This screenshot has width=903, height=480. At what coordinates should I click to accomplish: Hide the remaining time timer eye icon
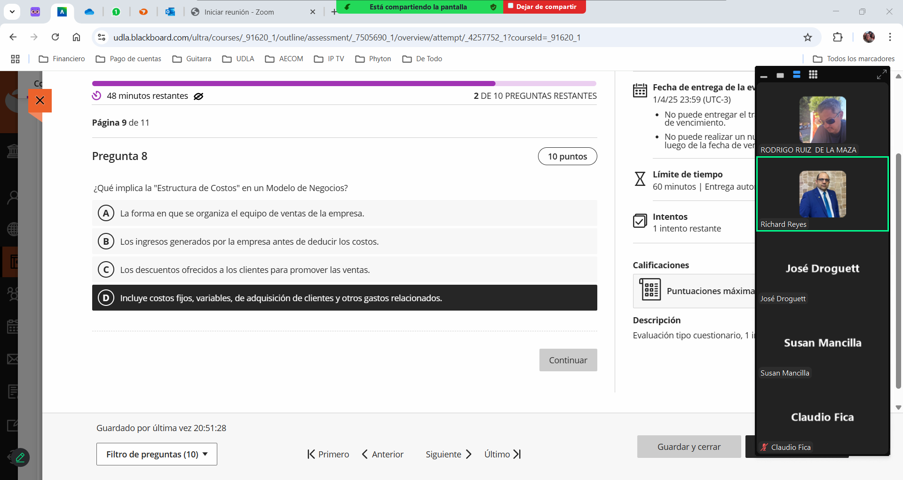click(198, 96)
